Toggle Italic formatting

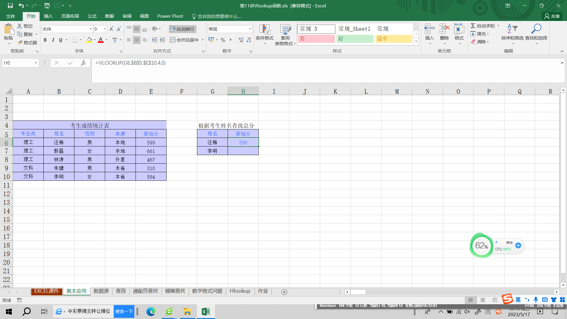click(53, 40)
